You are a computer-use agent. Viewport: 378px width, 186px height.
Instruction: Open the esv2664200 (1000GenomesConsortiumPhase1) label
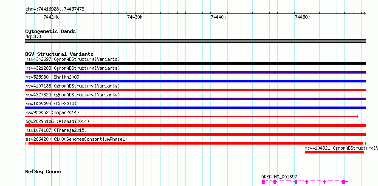click(x=76, y=139)
